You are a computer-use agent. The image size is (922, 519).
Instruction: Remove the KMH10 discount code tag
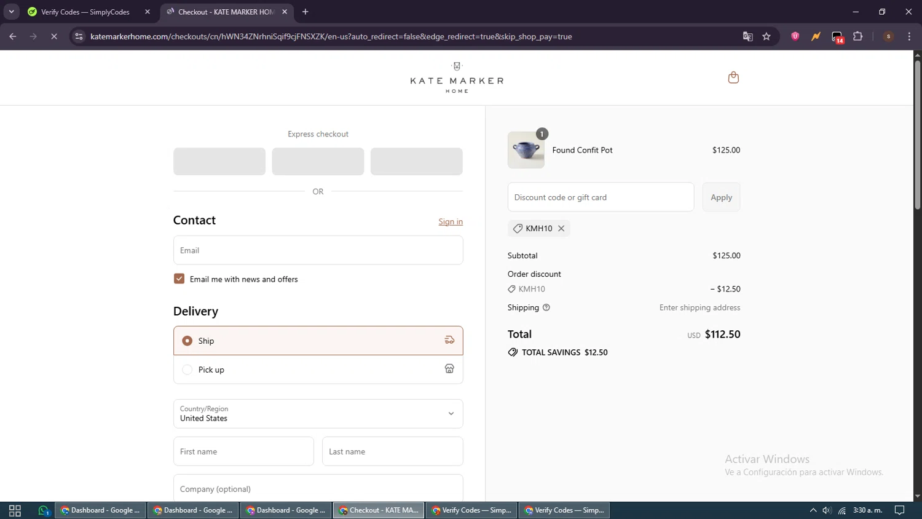(561, 228)
